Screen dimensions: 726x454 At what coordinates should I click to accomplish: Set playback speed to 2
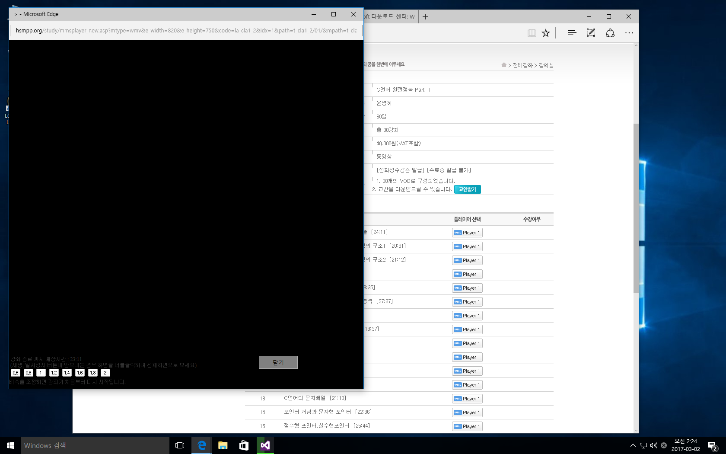pos(105,373)
